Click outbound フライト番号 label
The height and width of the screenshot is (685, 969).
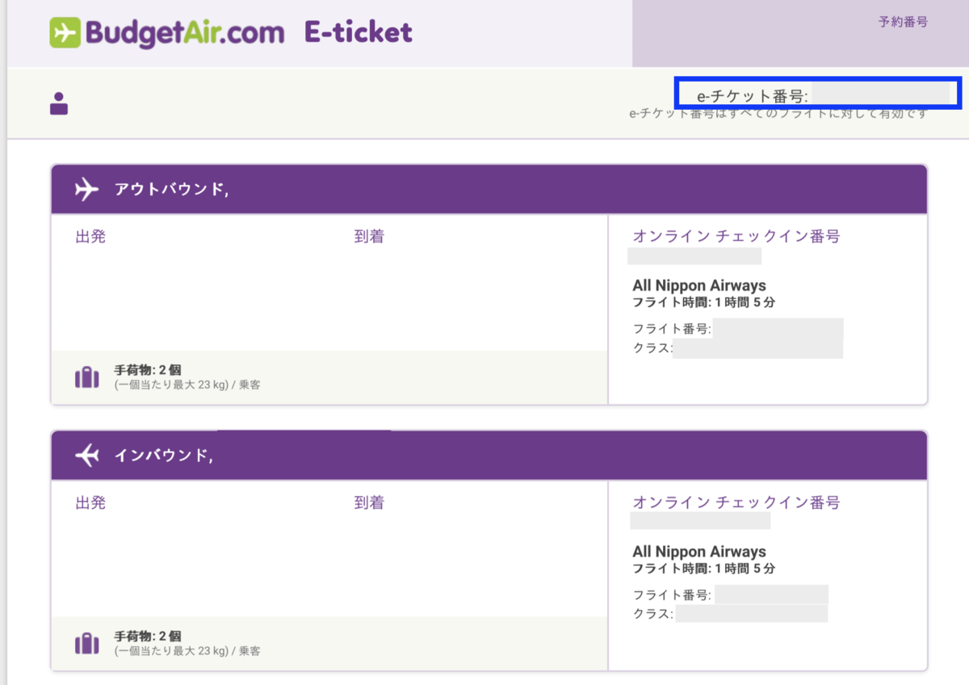672,329
